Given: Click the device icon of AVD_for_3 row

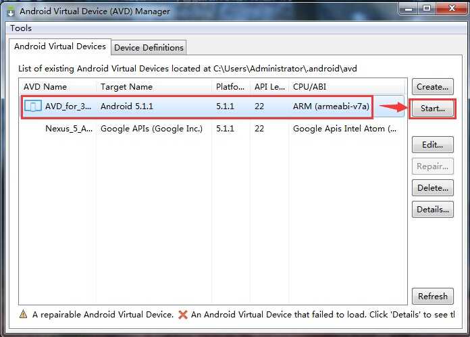Looking at the screenshot, I should [32, 106].
